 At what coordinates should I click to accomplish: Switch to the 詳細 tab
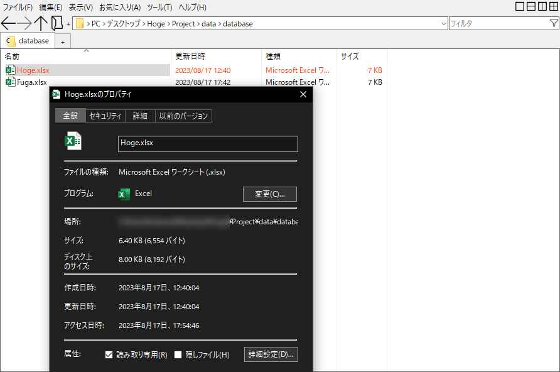tap(140, 116)
